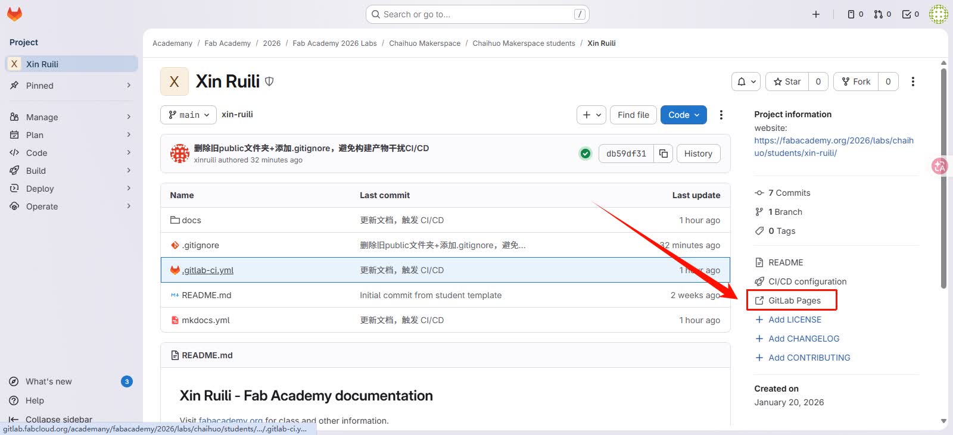Click Add CONTRIBUTING

pos(809,358)
